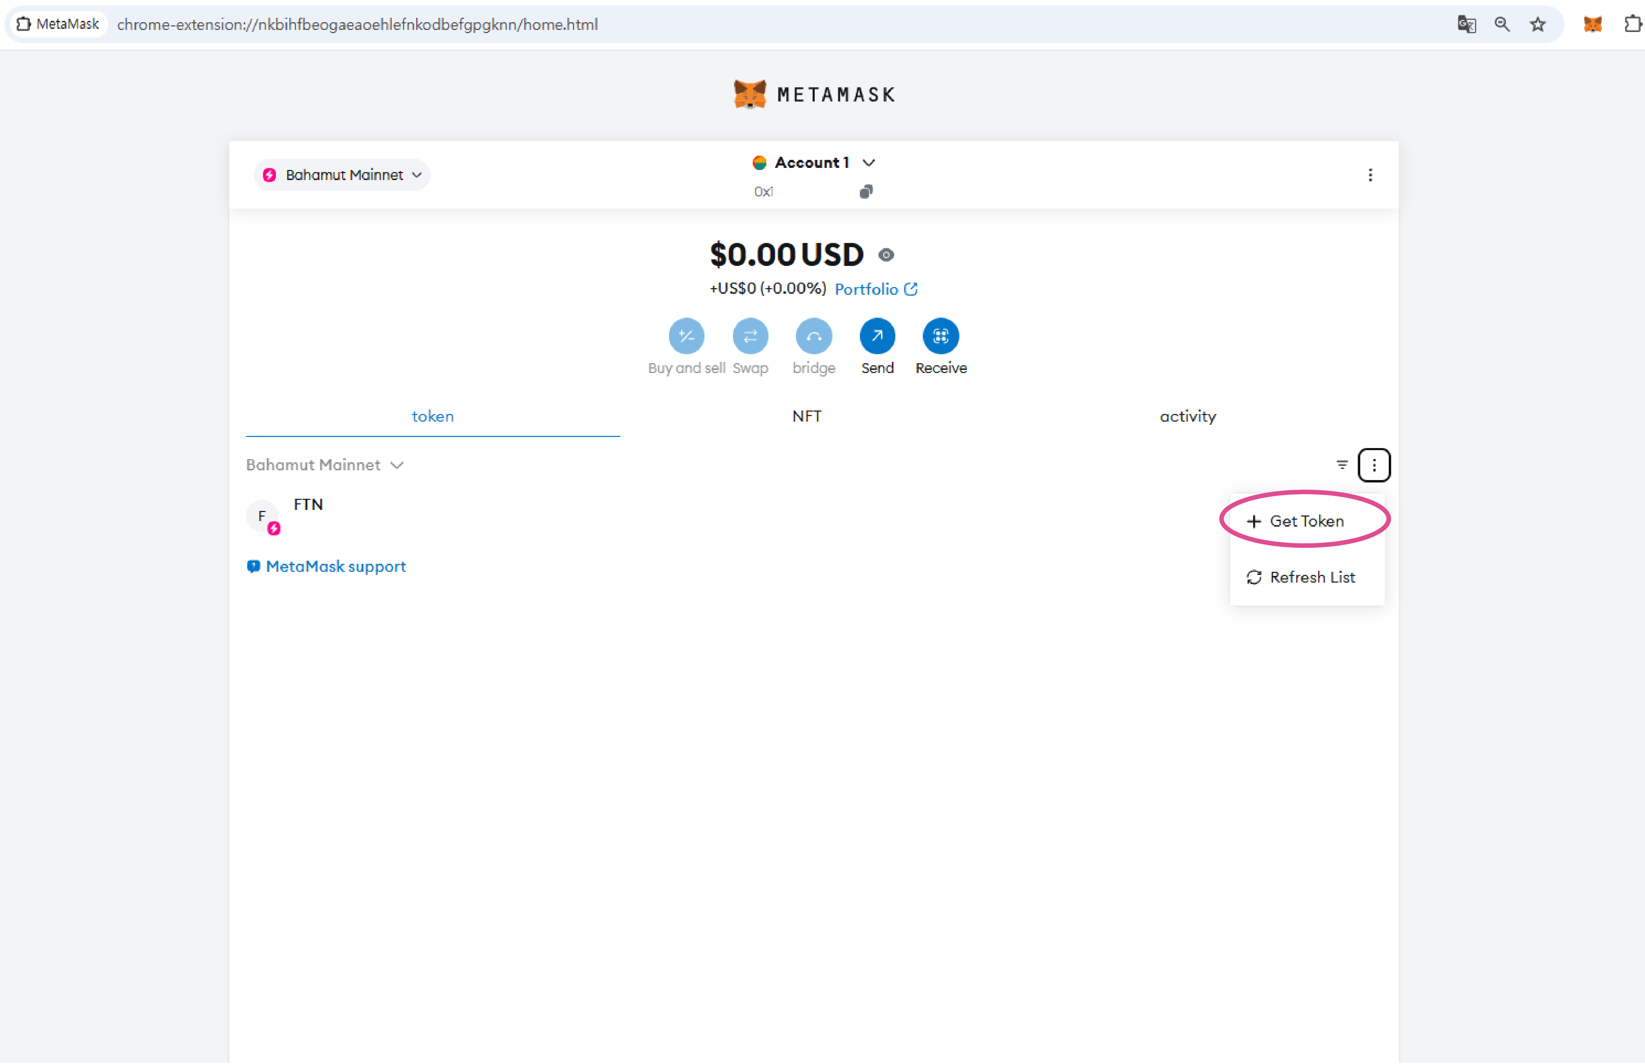Bookmark this page with the star icon
The width and height of the screenshot is (1645, 1064).
1537,24
